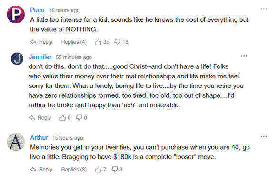Open Arthur's username link

(39, 138)
